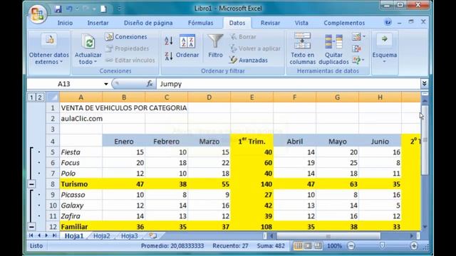Switch to sheet Hoja1
Image resolution: width=456 pixels, height=256 pixels.
pos(74,235)
